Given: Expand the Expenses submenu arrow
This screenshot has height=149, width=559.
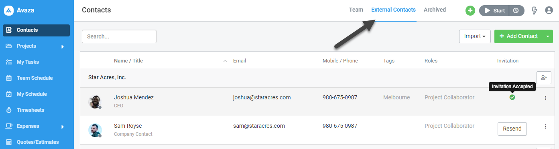Looking at the screenshot, I should pyautogui.click(x=63, y=127).
